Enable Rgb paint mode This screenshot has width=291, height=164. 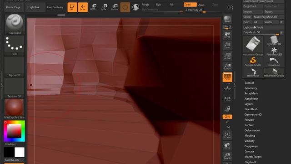pos(158,5)
